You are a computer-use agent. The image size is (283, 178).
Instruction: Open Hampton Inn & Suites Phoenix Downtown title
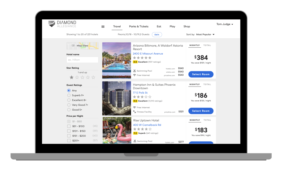pyautogui.click(x=154, y=87)
